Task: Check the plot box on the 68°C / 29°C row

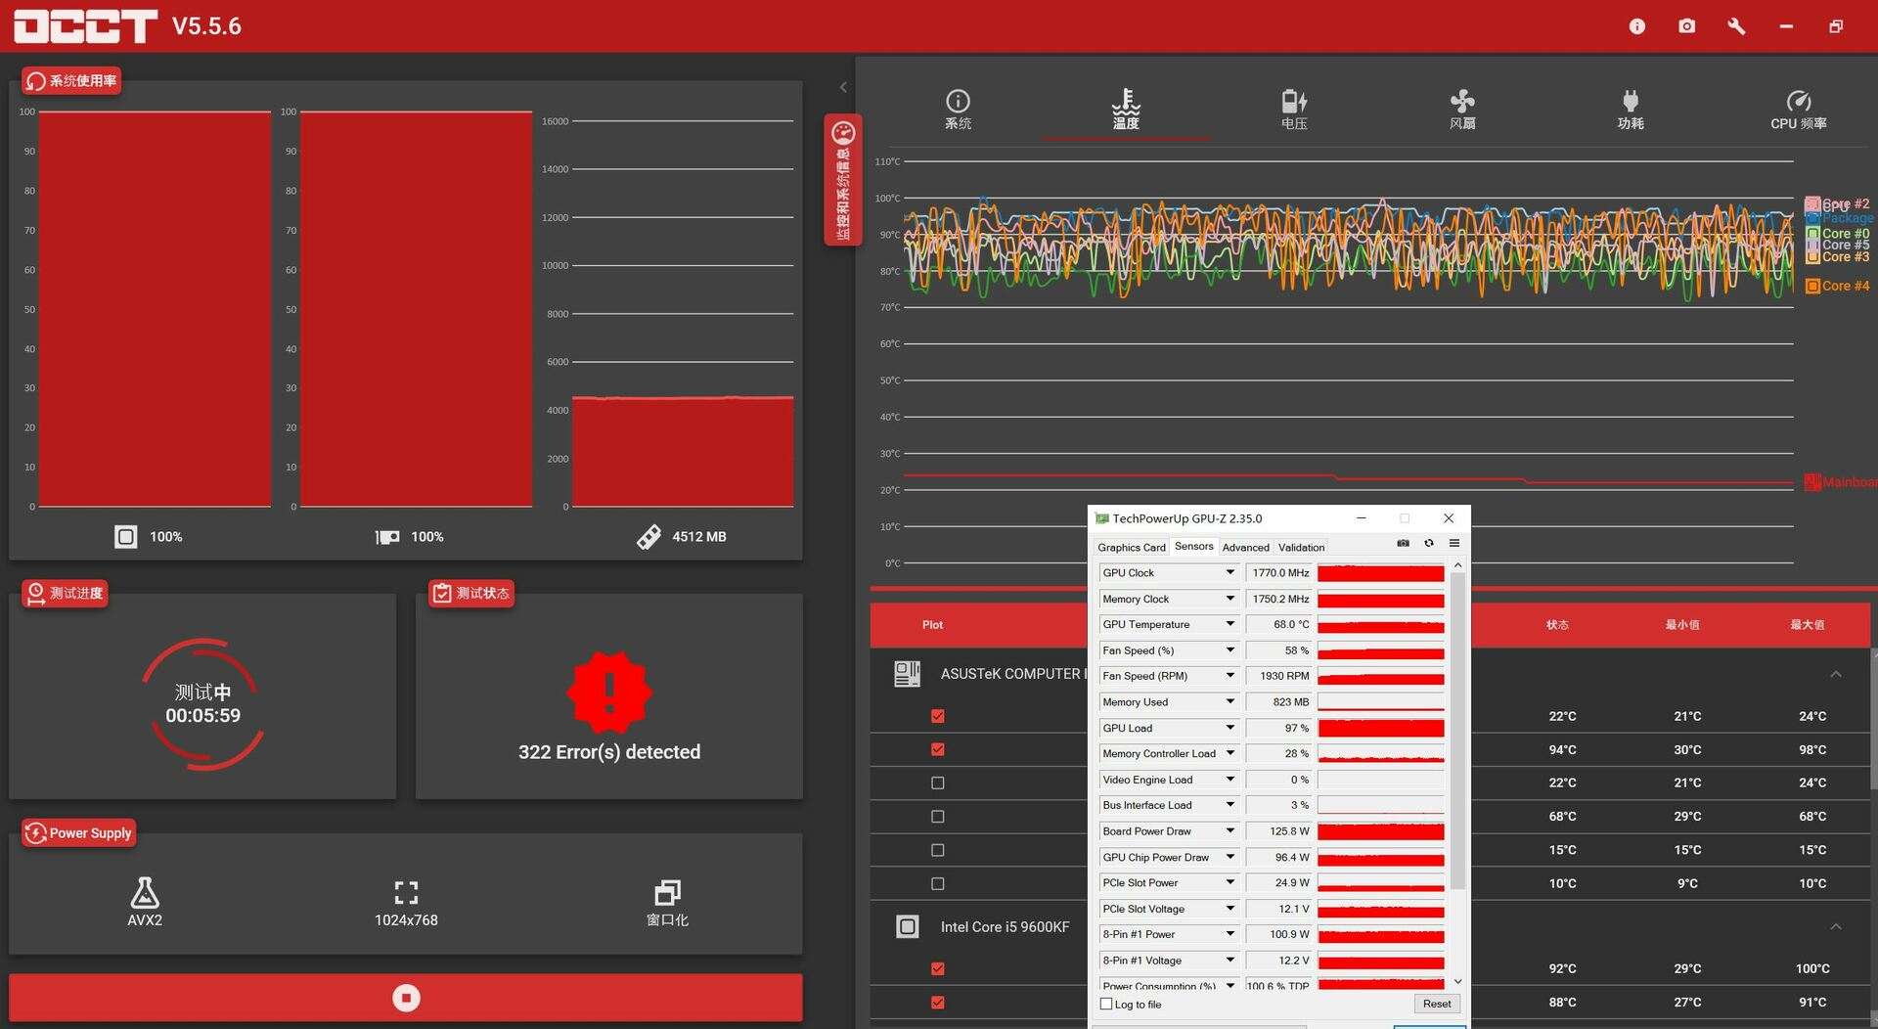Action: tap(938, 817)
